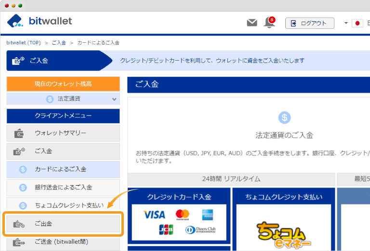Click the dollar icon beside 法定通貨
This screenshot has height=251, width=370.
point(50,99)
